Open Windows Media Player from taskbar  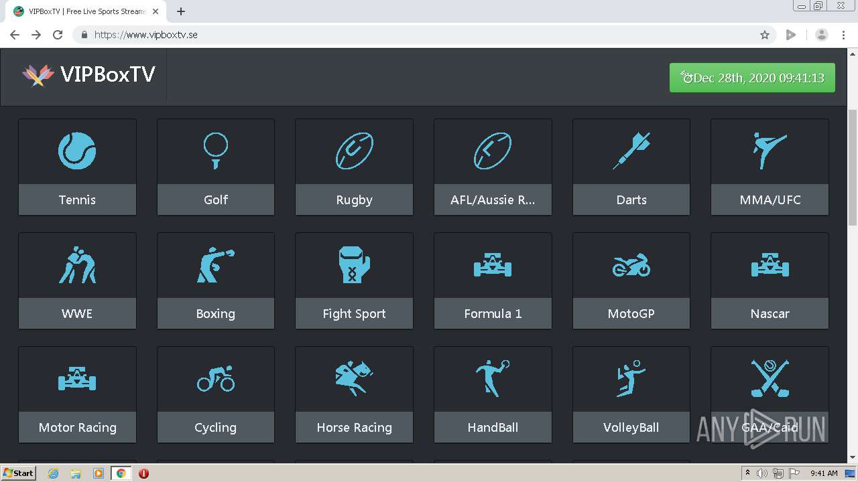coord(99,473)
